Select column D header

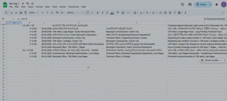click(79, 23)
